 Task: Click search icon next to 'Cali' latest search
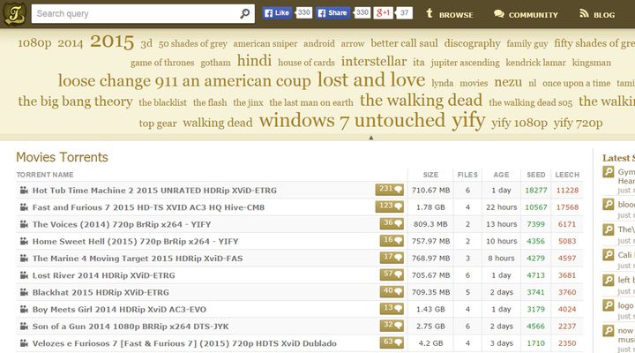(609, 255)
